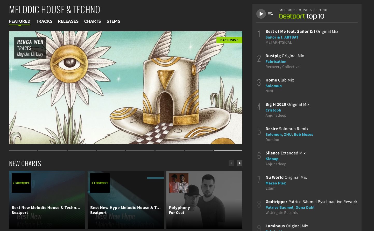
Task: Click the green EXCLUSIVE badge on the banner
Action: (229, 40)
